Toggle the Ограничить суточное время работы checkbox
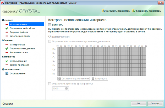 [x=50, y=84]
